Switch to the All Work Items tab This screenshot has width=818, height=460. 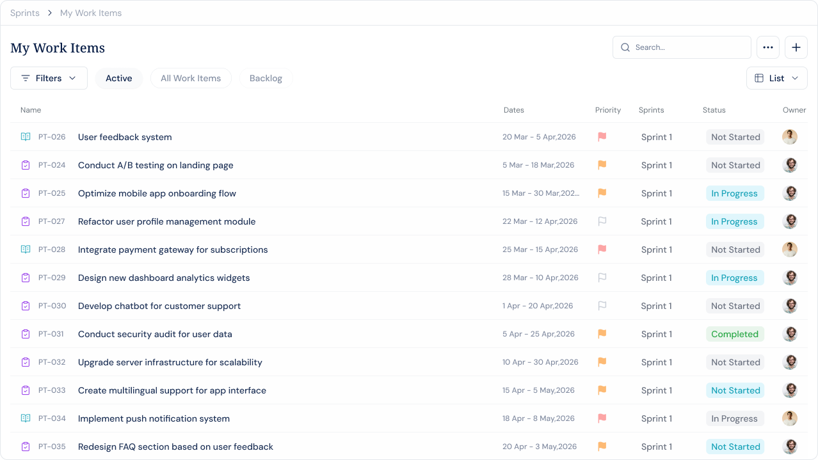[191, 78]
